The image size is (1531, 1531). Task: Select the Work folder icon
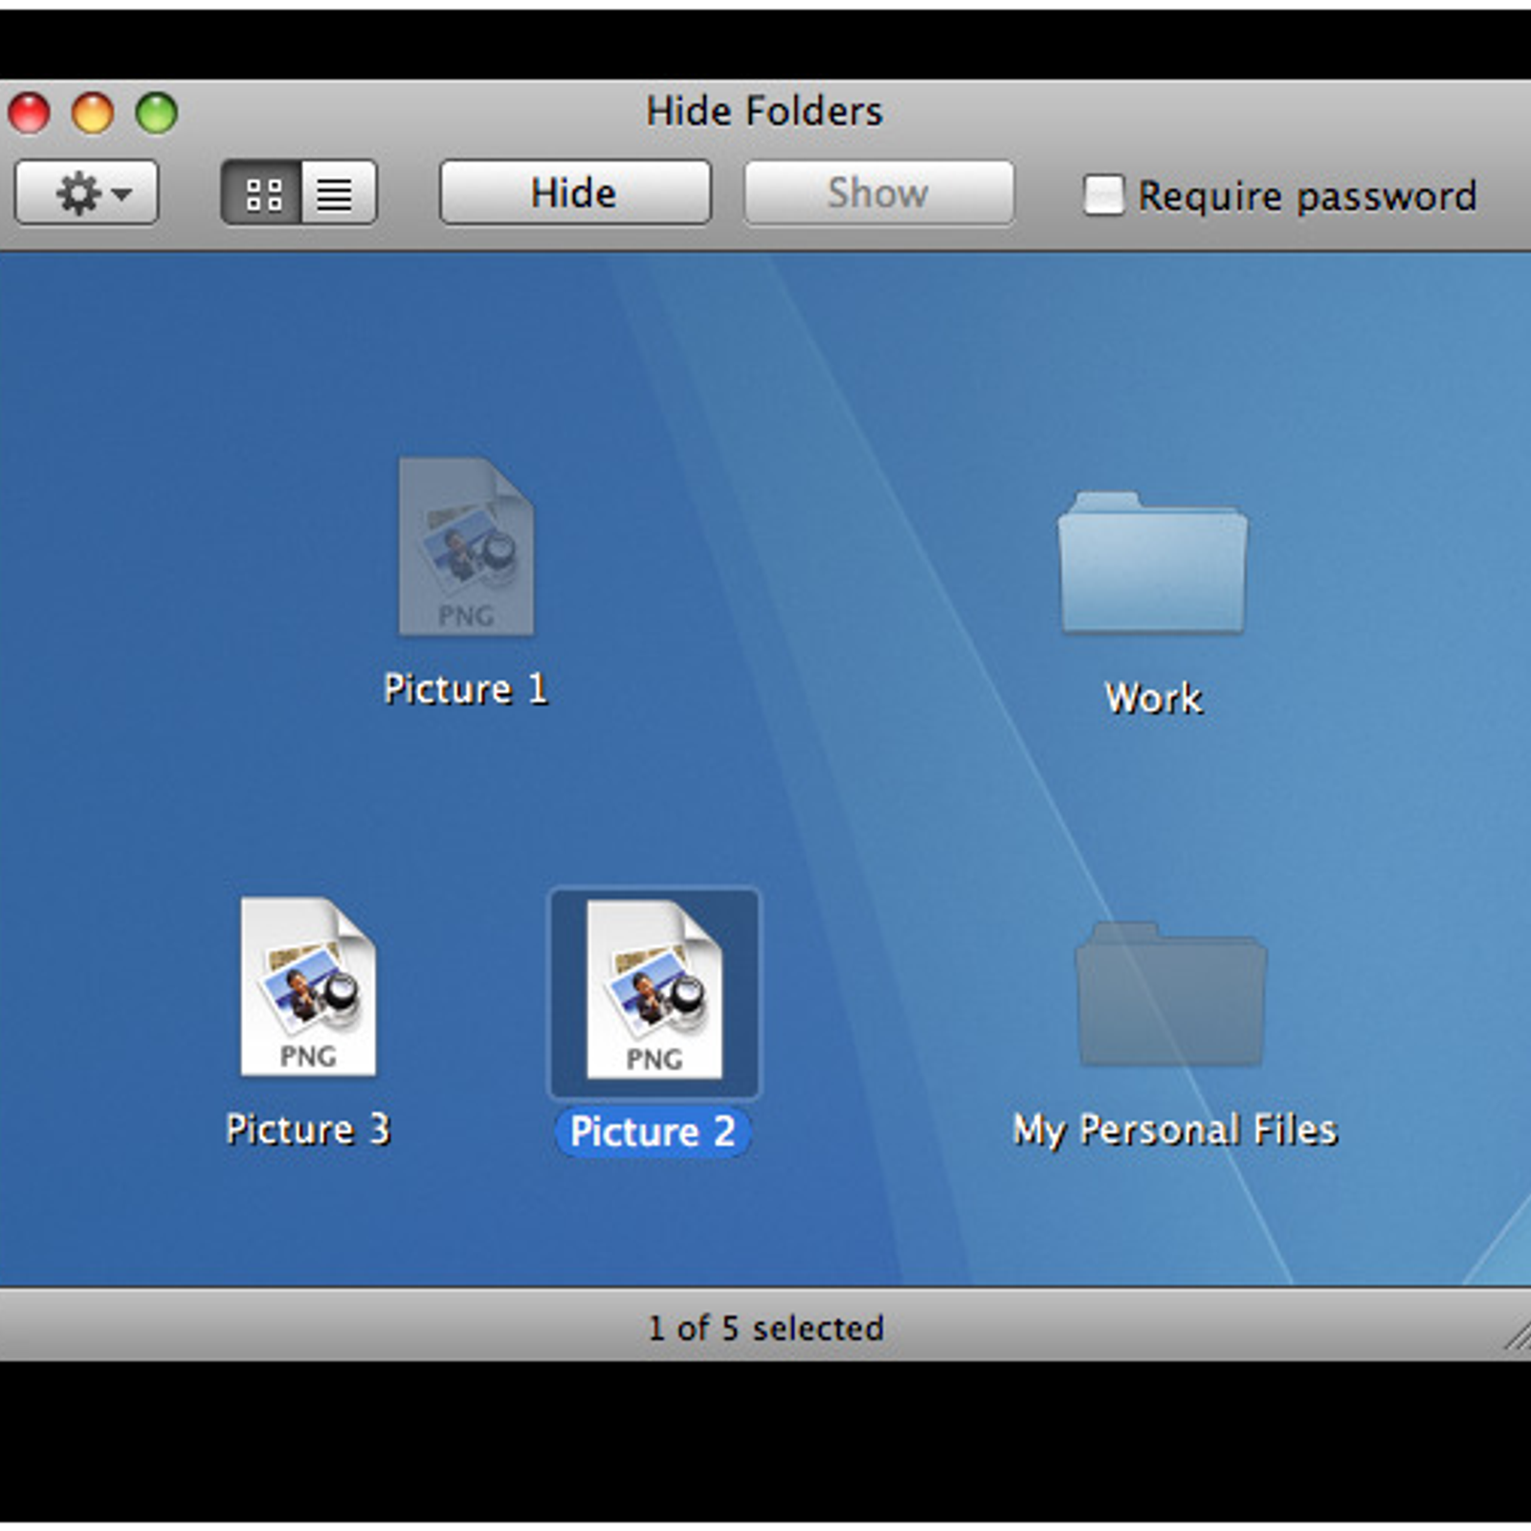coord(1152,562)
